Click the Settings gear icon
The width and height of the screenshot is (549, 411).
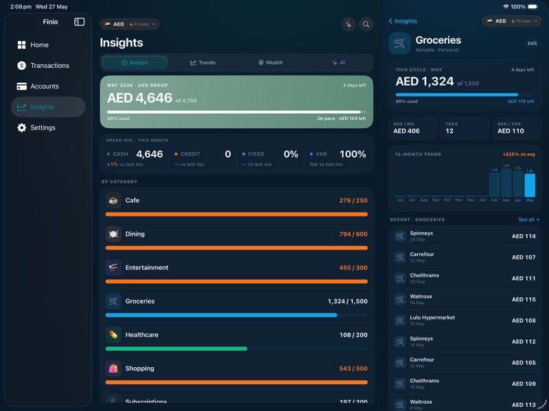point(22,127)
